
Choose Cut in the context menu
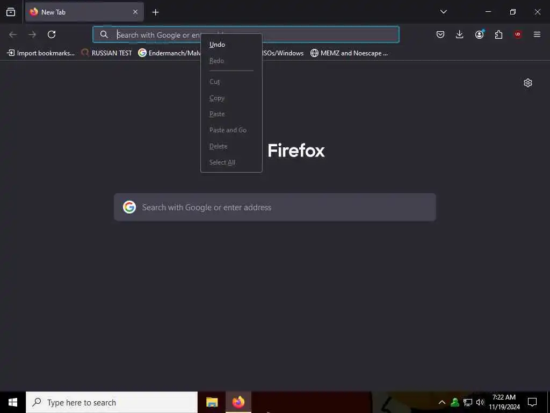click(x=231, y=82)
